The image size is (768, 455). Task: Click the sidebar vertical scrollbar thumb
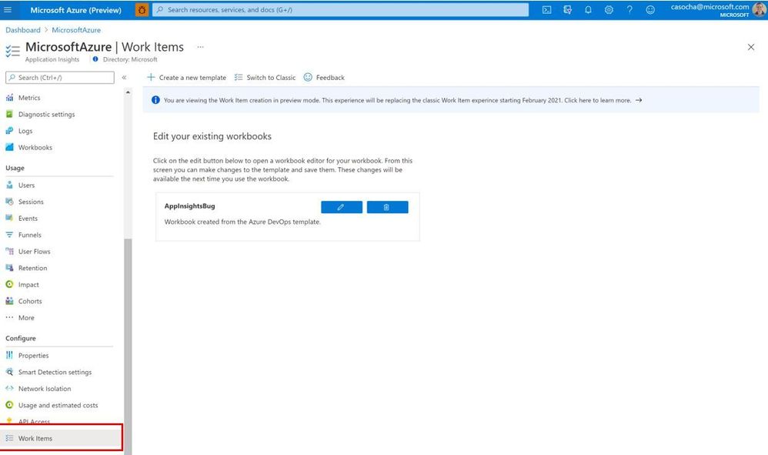[128, 346]
